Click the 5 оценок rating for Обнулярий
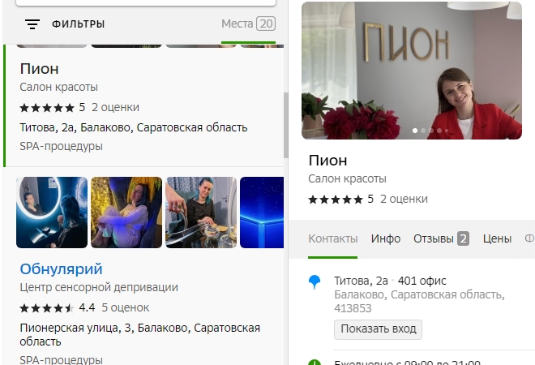This screenshot has height=365, width=535. [125, 307]
